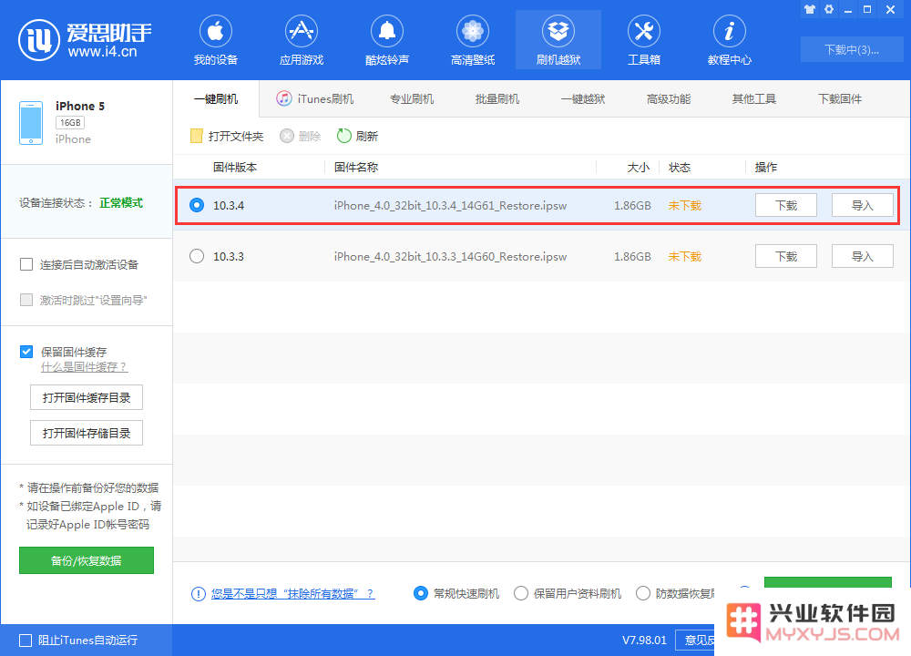Open the 酷炫铃声 ringtones section
Viewport: 911px width, 656px height.
(387, 40)
